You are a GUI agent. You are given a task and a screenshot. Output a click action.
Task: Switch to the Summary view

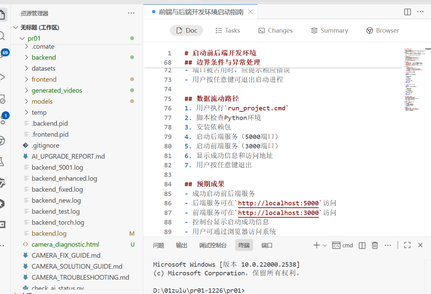[329, 30]
